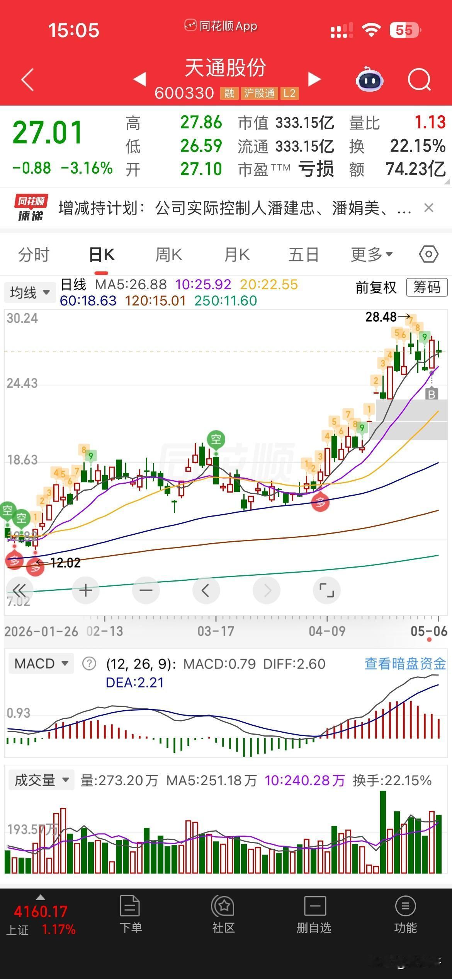Tap the stock code 600330
The image size is (452, 979).
[x=184, y=93]
